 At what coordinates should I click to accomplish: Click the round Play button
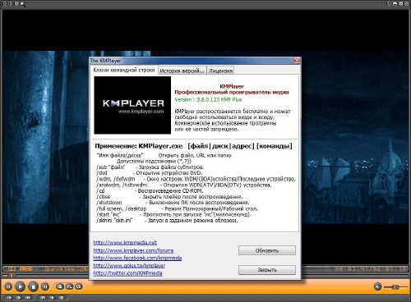click(x=20, y=286)
